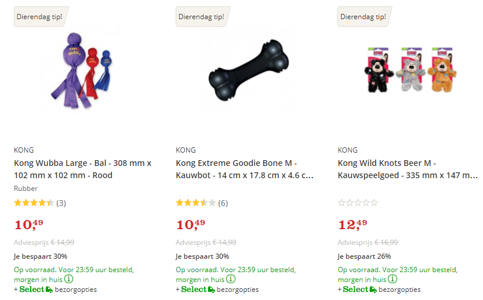Click empty star rating of Wild Knots Beer
The height and width of the screenshot is (300, 483).
[x=358, y=203]
